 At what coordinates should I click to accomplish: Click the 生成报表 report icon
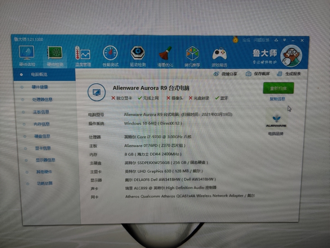(280, 74)
